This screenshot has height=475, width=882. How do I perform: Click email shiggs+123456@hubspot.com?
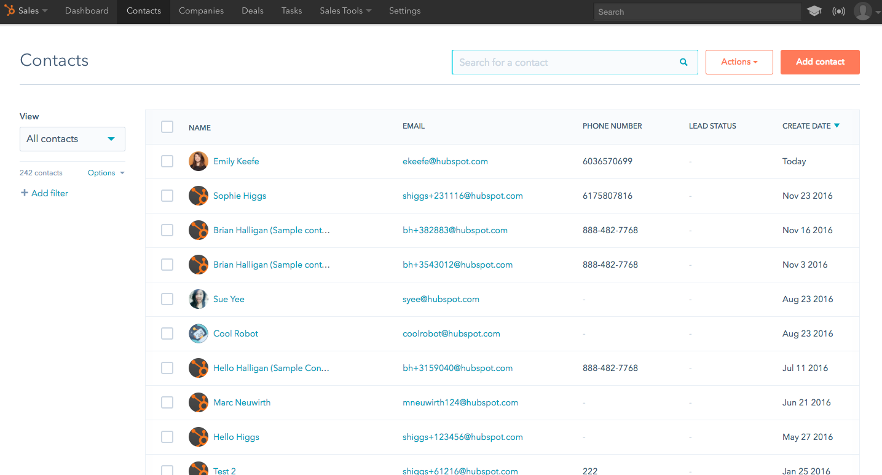[463, 437]
